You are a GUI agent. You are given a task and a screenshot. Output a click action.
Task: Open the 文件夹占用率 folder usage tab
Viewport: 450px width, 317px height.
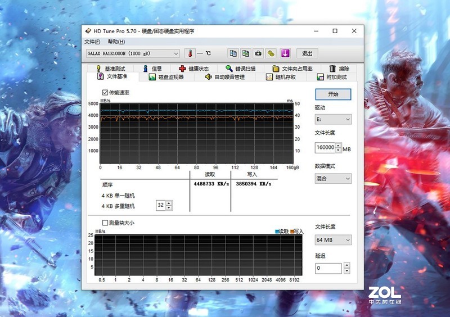(292, 69)
